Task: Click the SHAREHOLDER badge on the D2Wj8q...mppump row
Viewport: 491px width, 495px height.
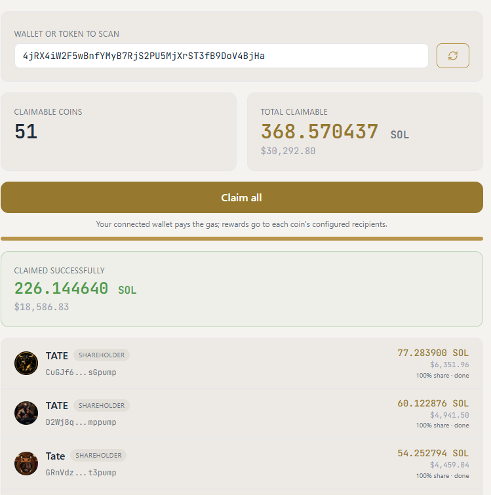Action: tap(102, 405)
